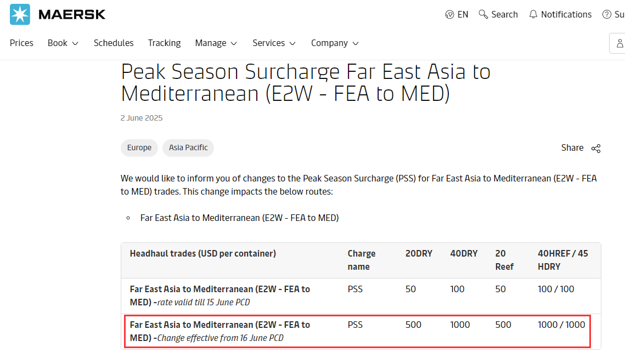
Task: Open the Company dropdown menu
Action: (x=335, y=43)
